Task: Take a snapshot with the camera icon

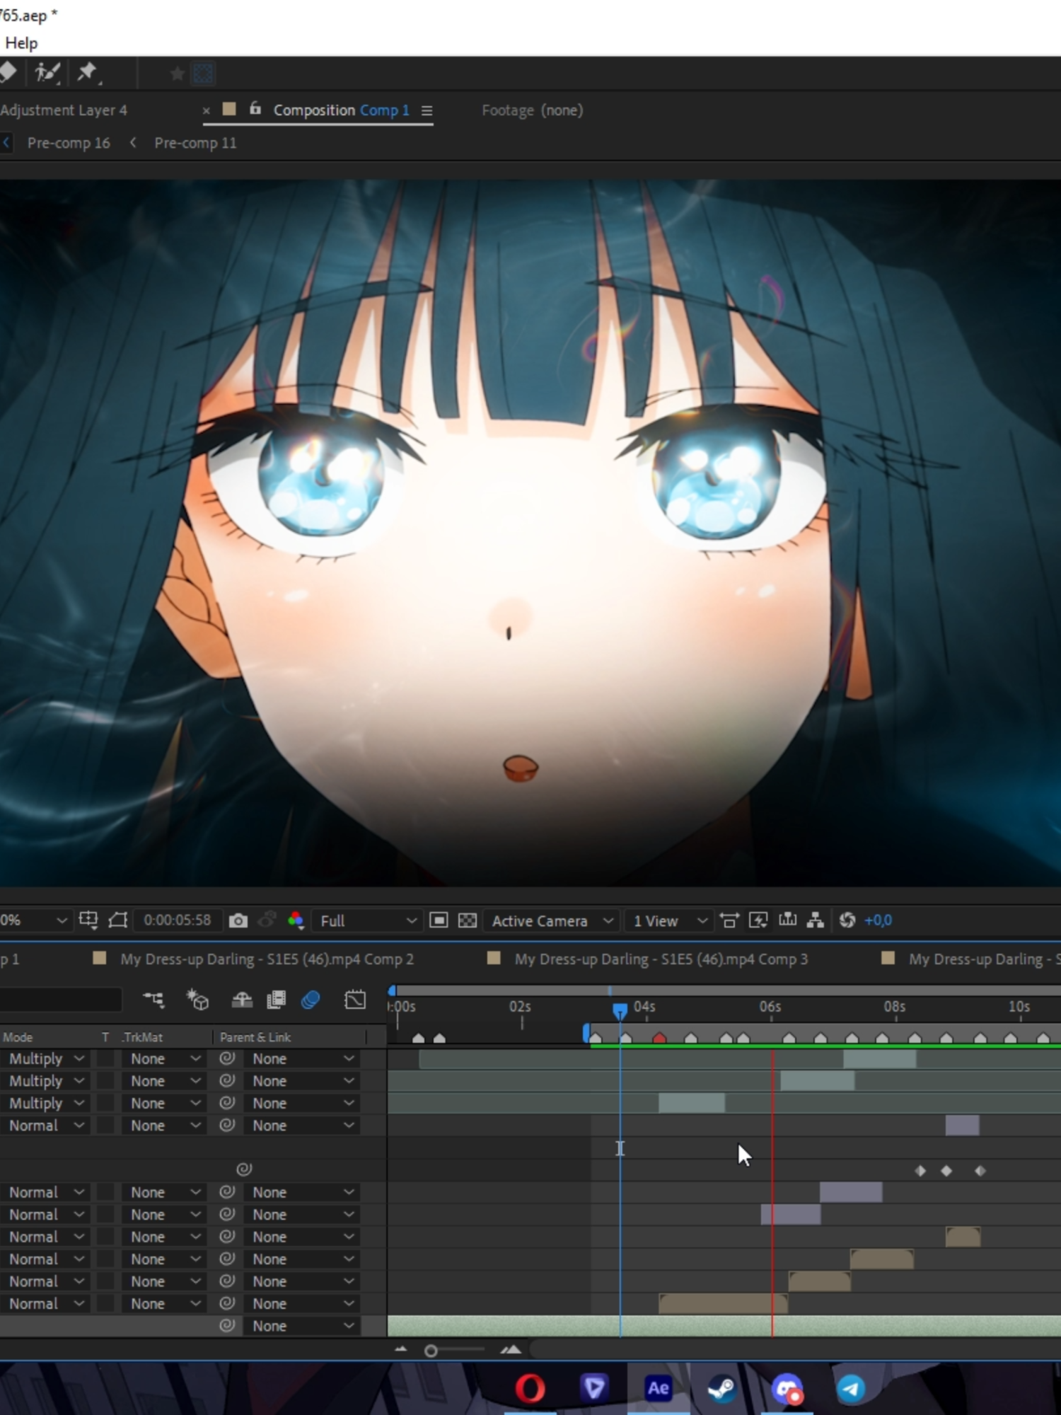Action: 238,920
